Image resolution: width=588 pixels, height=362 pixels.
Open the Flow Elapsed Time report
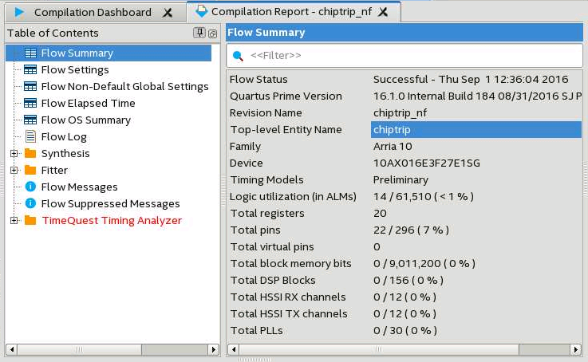tap(88, 103)
